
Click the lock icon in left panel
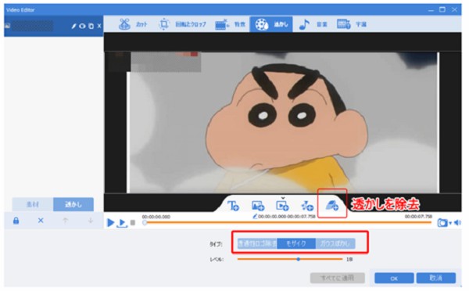coord(16,221)
